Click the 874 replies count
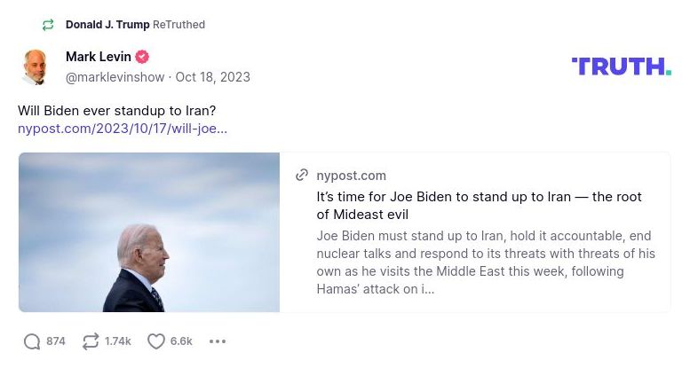 [56, 341]
